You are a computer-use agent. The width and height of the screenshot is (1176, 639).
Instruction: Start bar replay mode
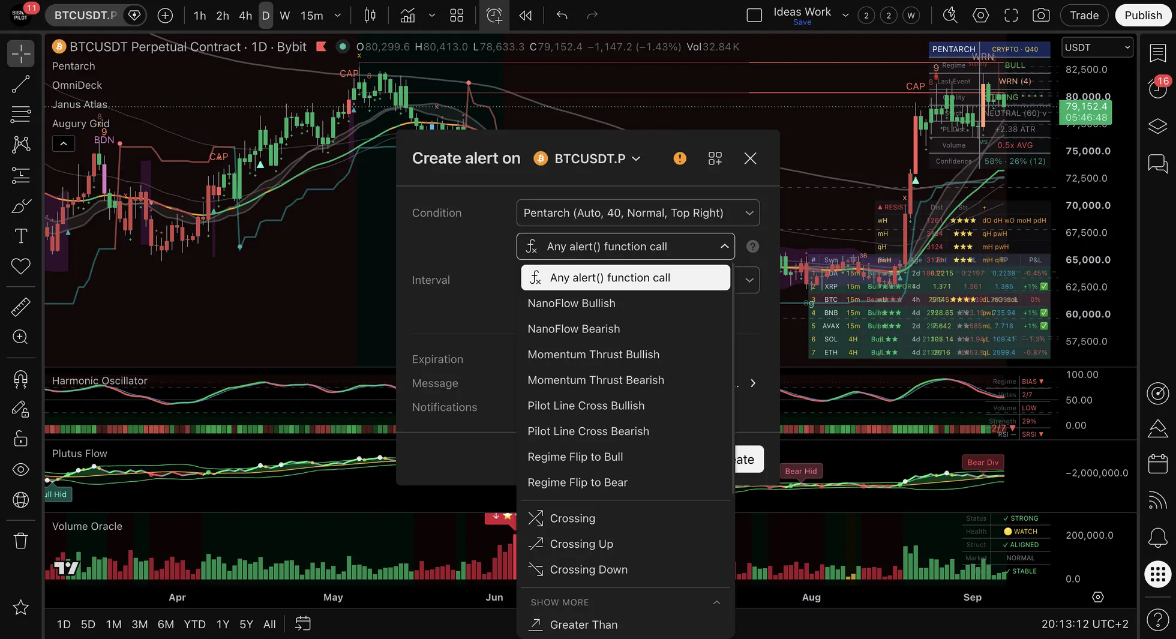pos(526,16)
